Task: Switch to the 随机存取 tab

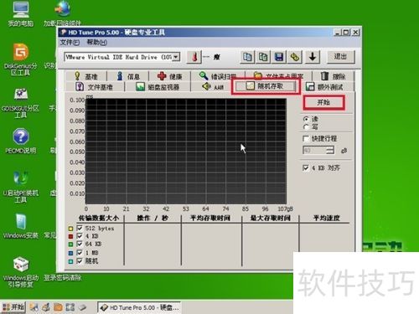Action: (x=266, y=86)
